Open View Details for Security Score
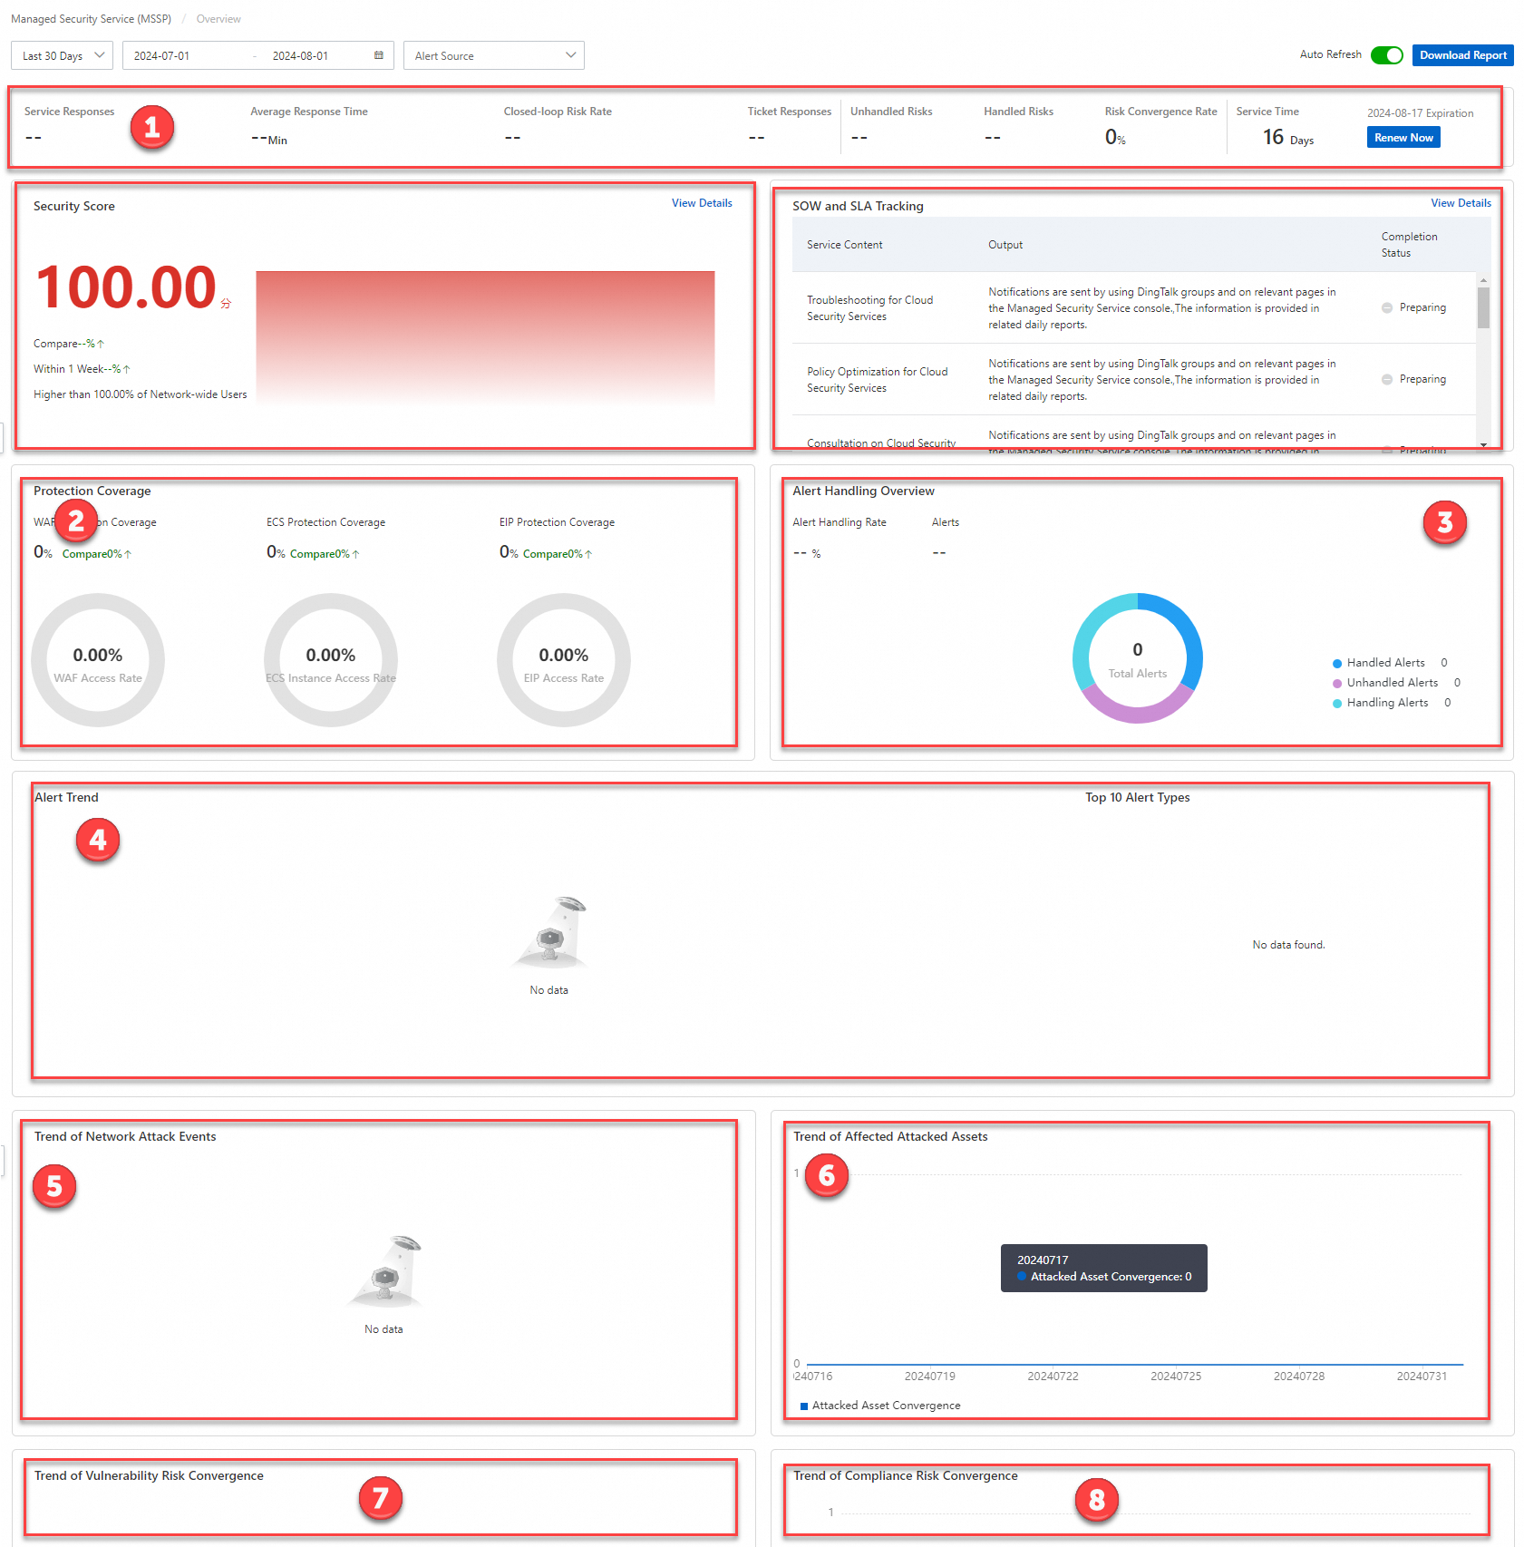The width and height of the screenshot is (1524, 1547). point(702,203)
